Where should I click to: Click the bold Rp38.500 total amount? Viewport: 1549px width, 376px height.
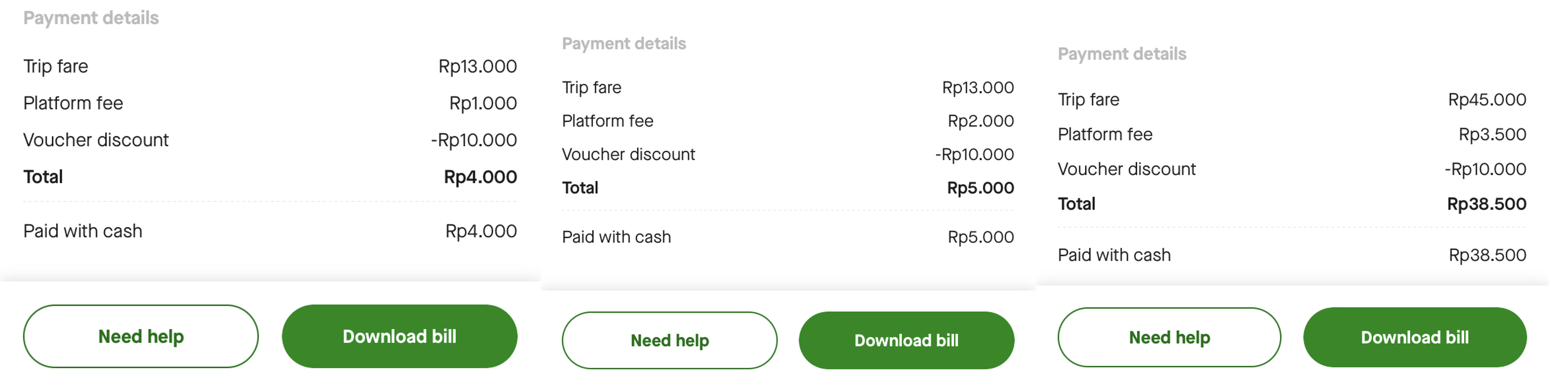point(1486,204)
